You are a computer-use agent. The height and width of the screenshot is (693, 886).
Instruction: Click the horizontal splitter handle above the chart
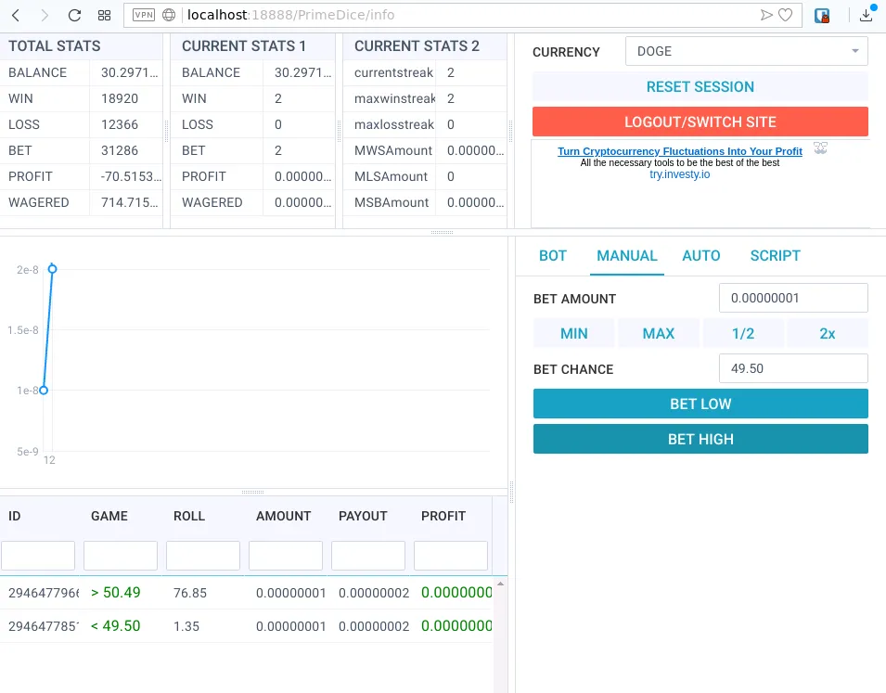(x=442, y=232)
